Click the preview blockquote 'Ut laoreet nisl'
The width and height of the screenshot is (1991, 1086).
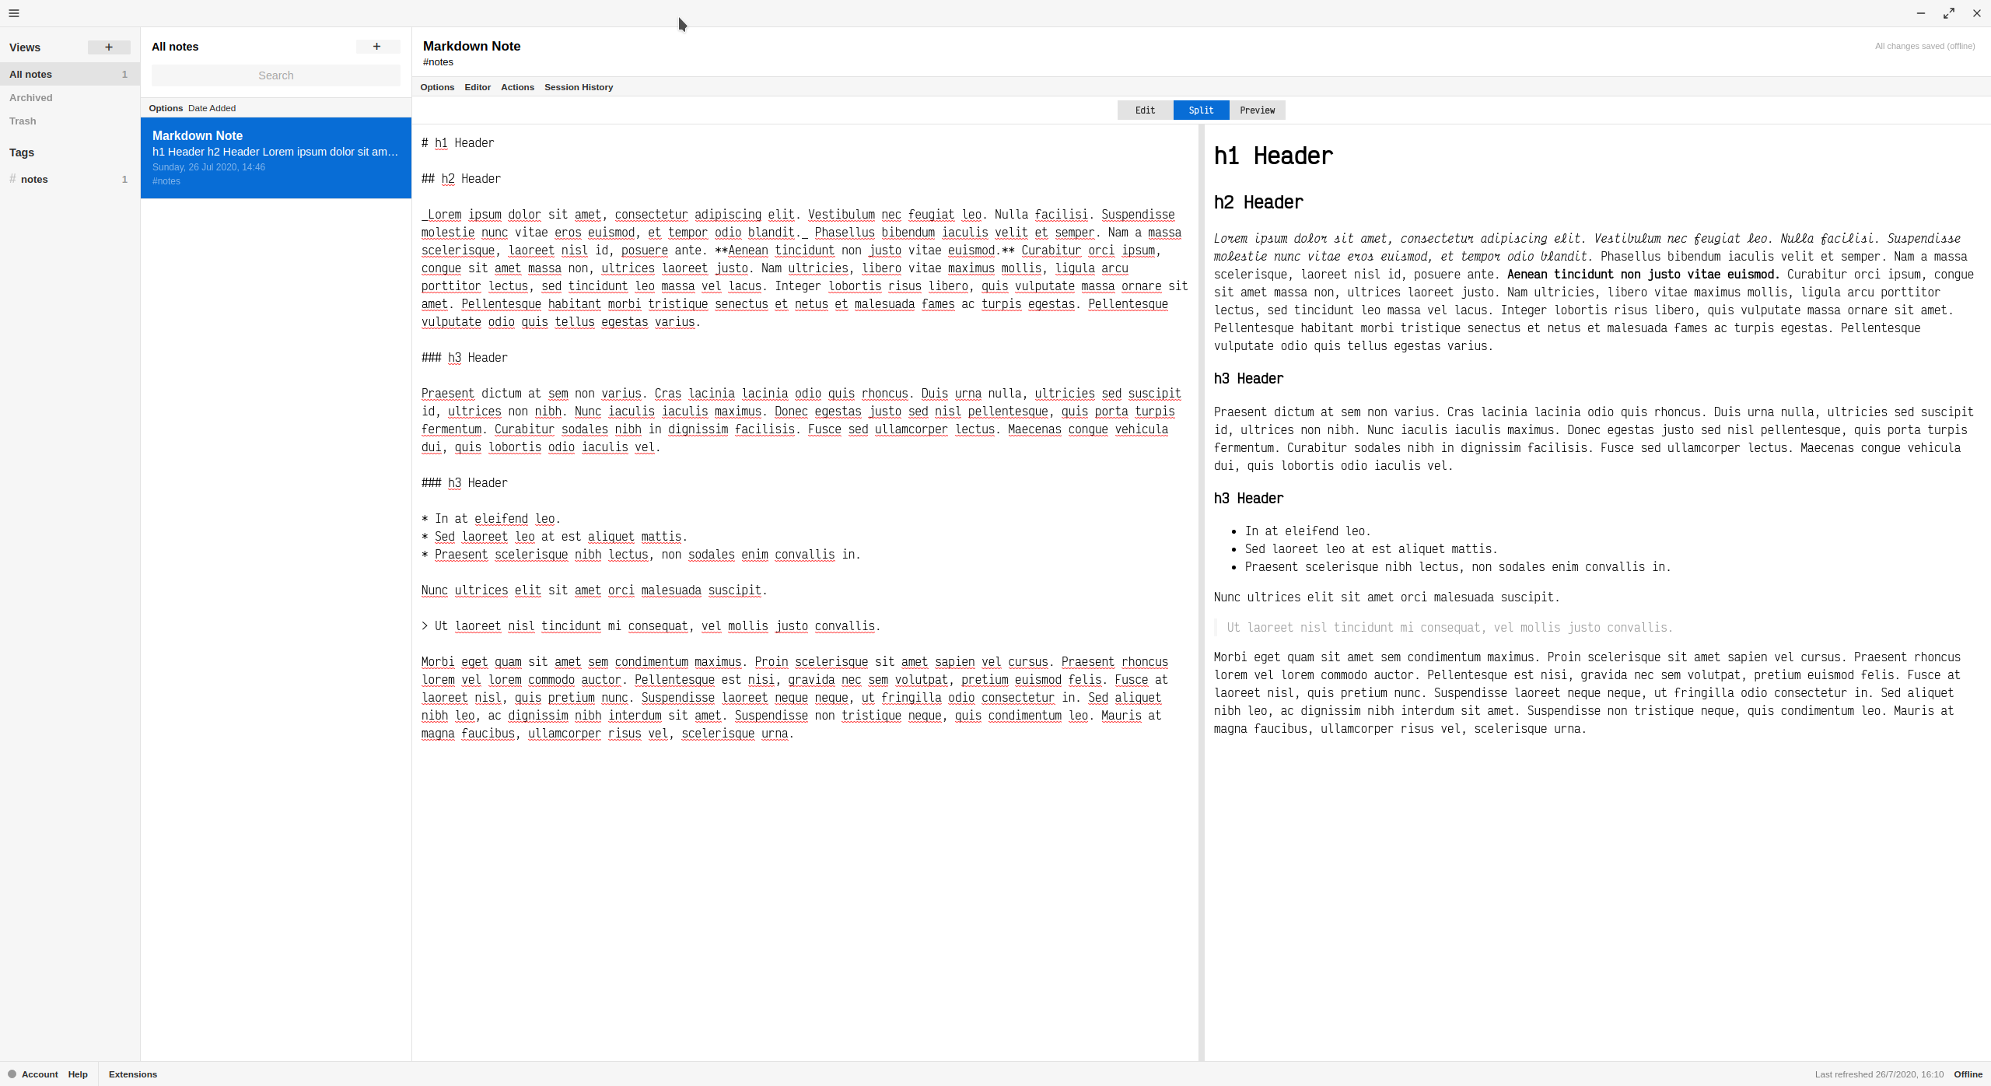pos(1450,628)
